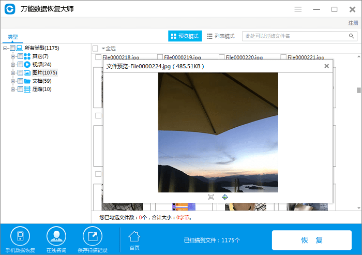
Task: Click the fit-to-window icon under the preview image
Action: pyautogui.click(x=211, y=197)
